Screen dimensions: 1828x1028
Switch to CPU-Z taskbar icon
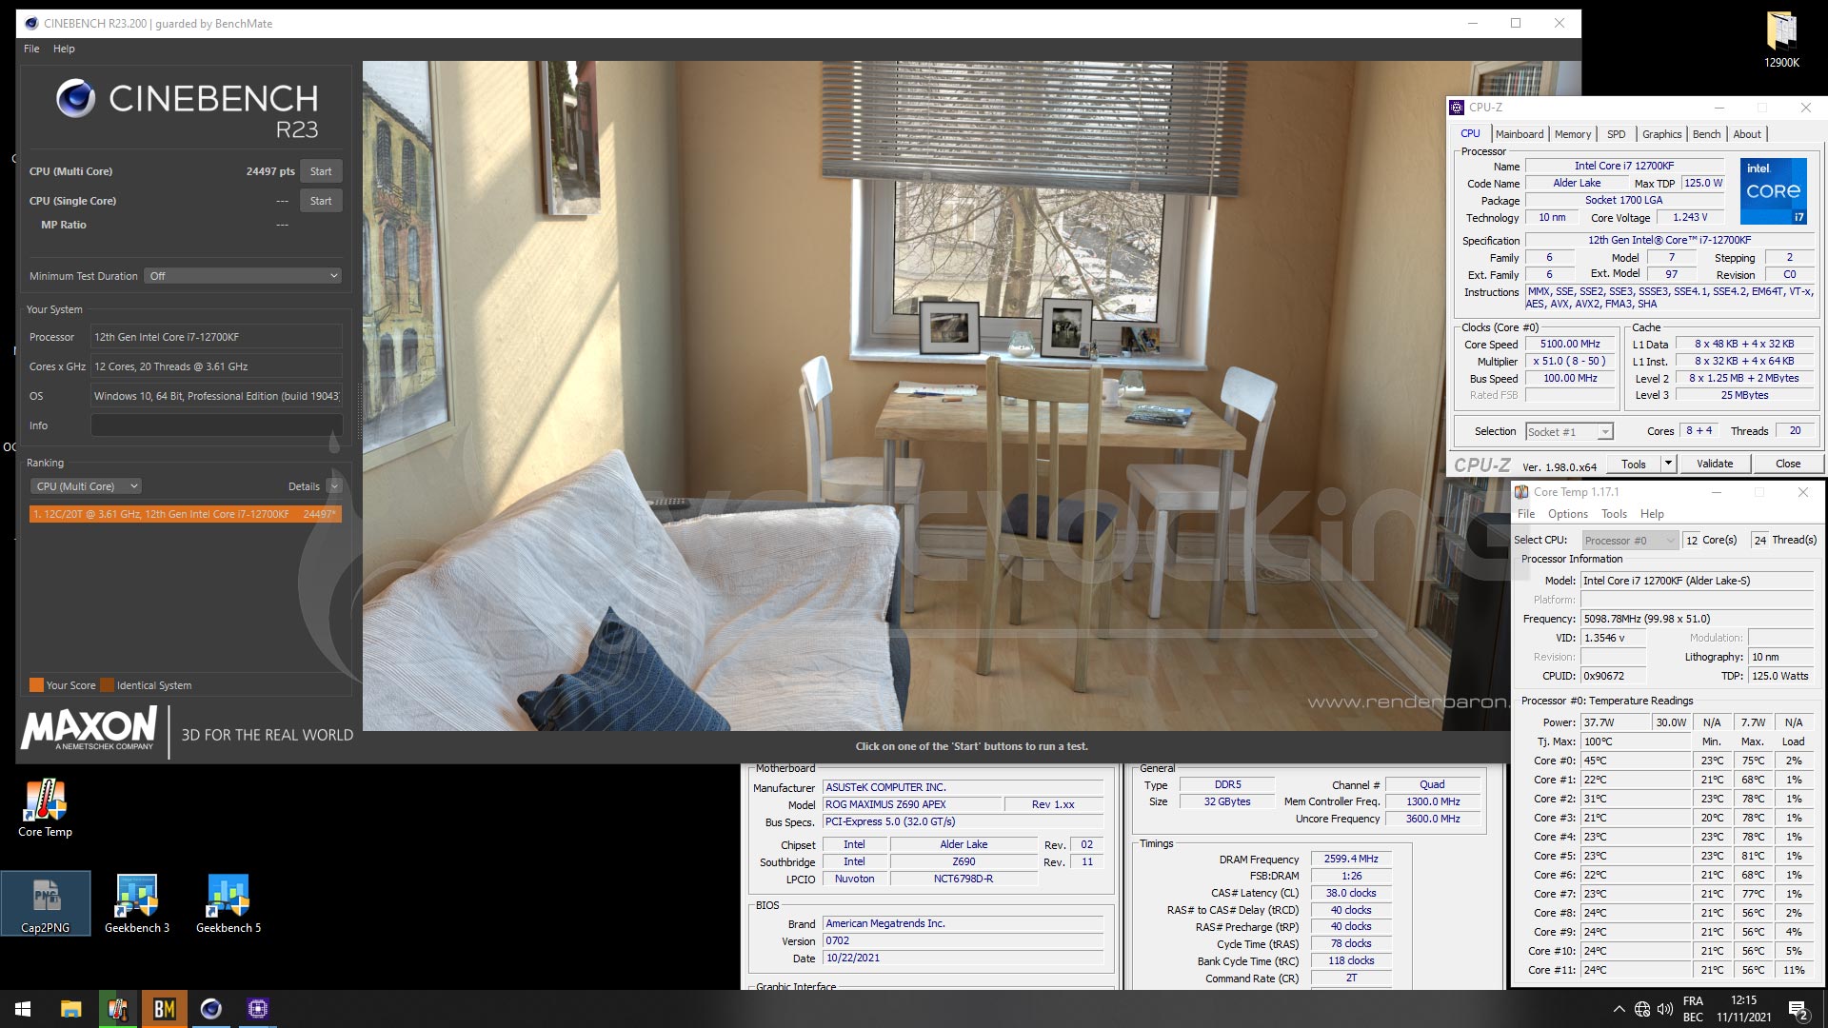[258, 1009]
